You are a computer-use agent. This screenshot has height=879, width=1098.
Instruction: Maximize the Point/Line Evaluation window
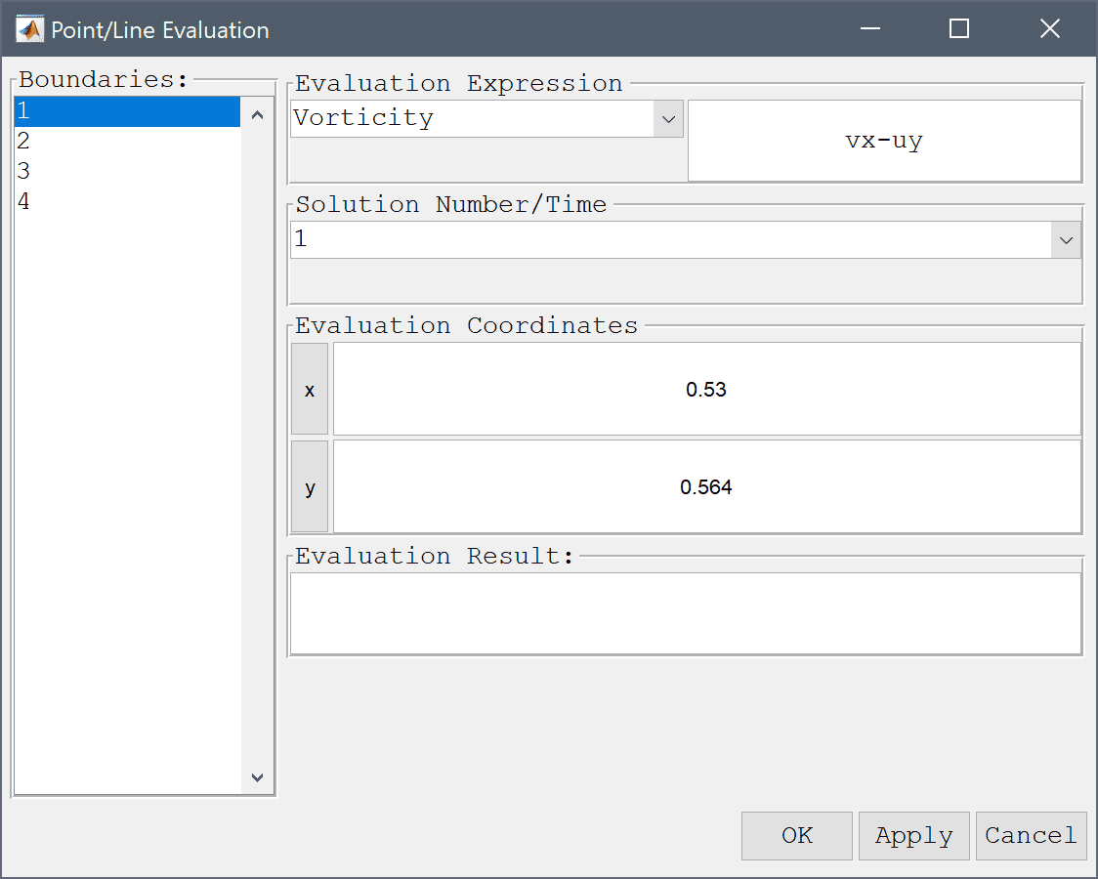point(959,28)
